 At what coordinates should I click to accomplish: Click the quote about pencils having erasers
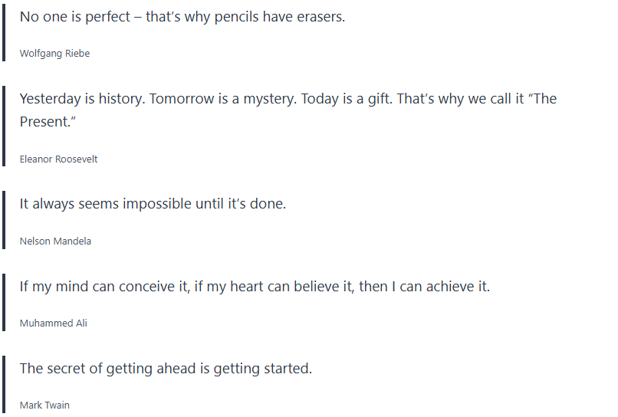(182, 17)
